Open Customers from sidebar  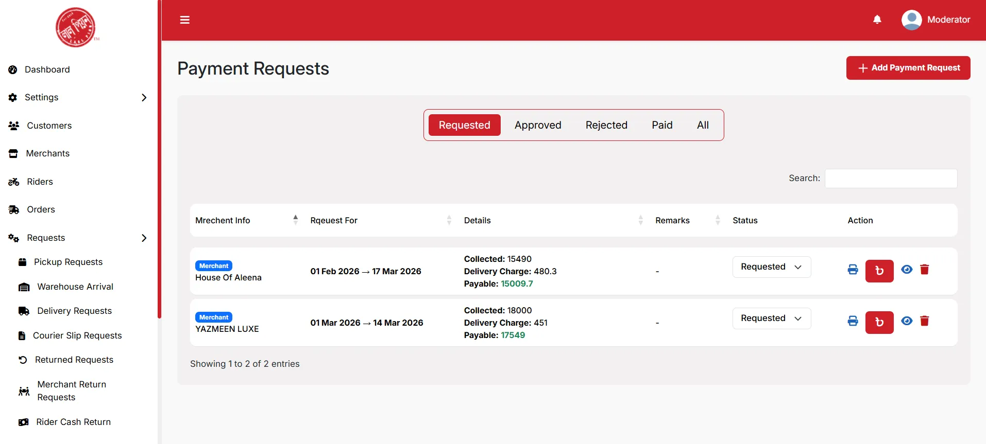pyautogui.click(x=49, y=126)
